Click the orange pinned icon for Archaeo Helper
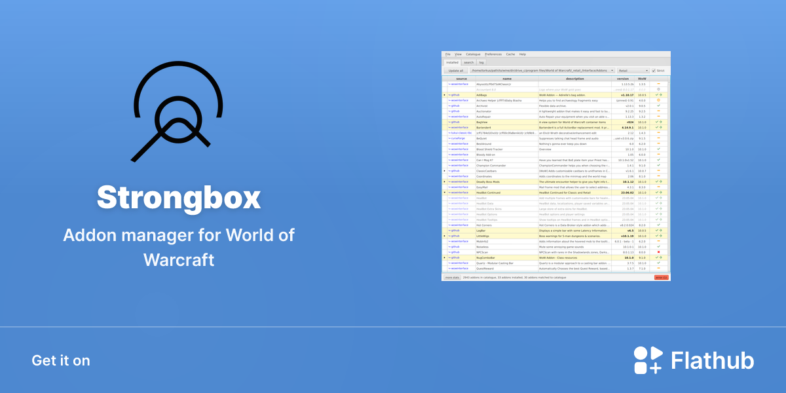 coord(658,100)
